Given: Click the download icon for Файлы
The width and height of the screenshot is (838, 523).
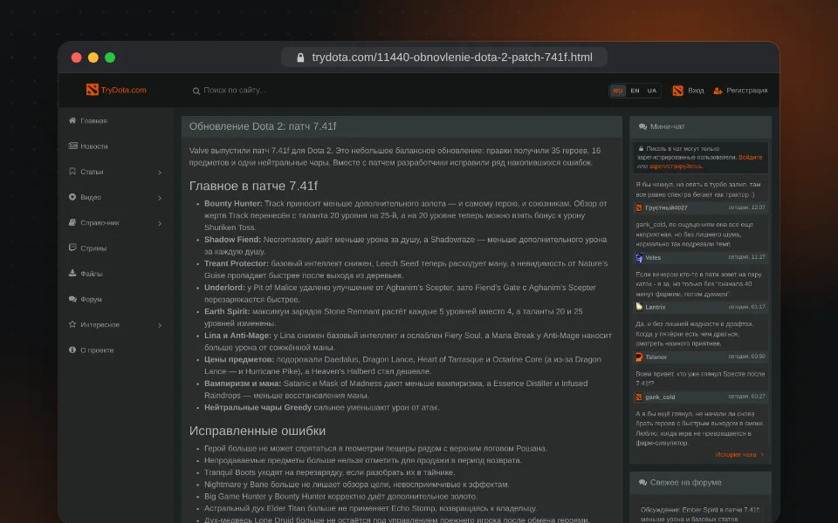Looking at the screenshot, I should click(x=72, y=273).
